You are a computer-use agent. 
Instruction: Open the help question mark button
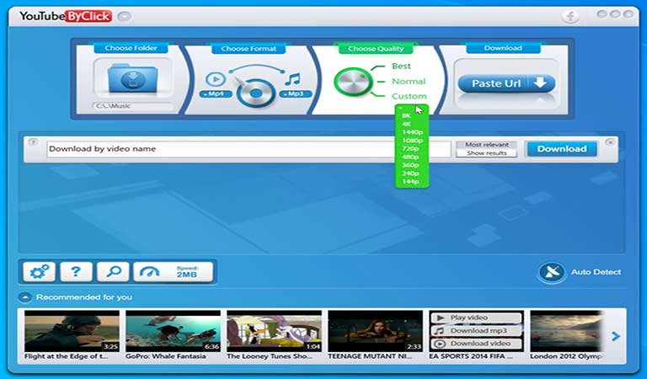76,272
